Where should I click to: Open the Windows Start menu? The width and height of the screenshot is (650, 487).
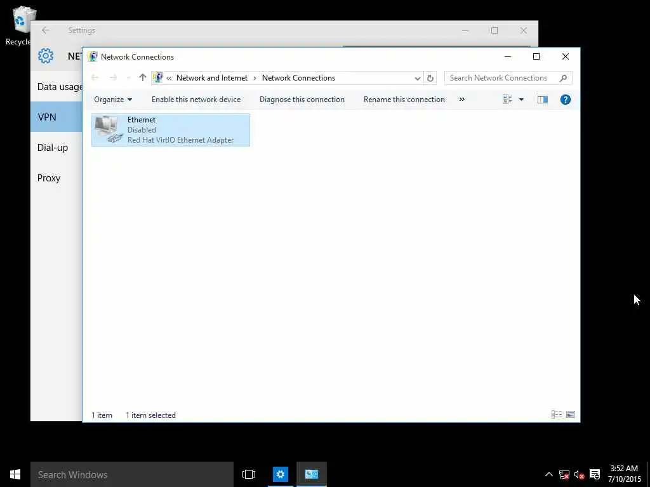15,474
